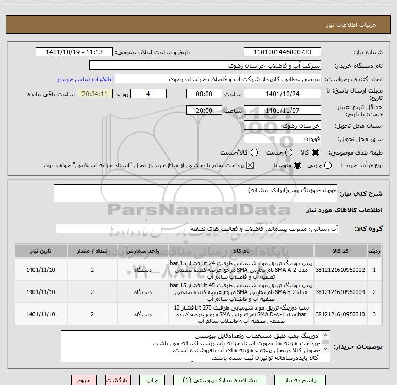Screen dimensions: 397x385
Task: Click the 08:00 hour field
Action: coord(204,94)
